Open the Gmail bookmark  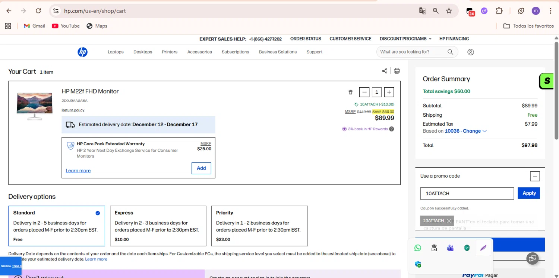coord(34,26)
